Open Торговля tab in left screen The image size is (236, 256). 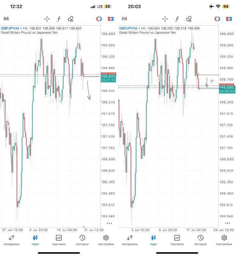(x=59, y=240)
